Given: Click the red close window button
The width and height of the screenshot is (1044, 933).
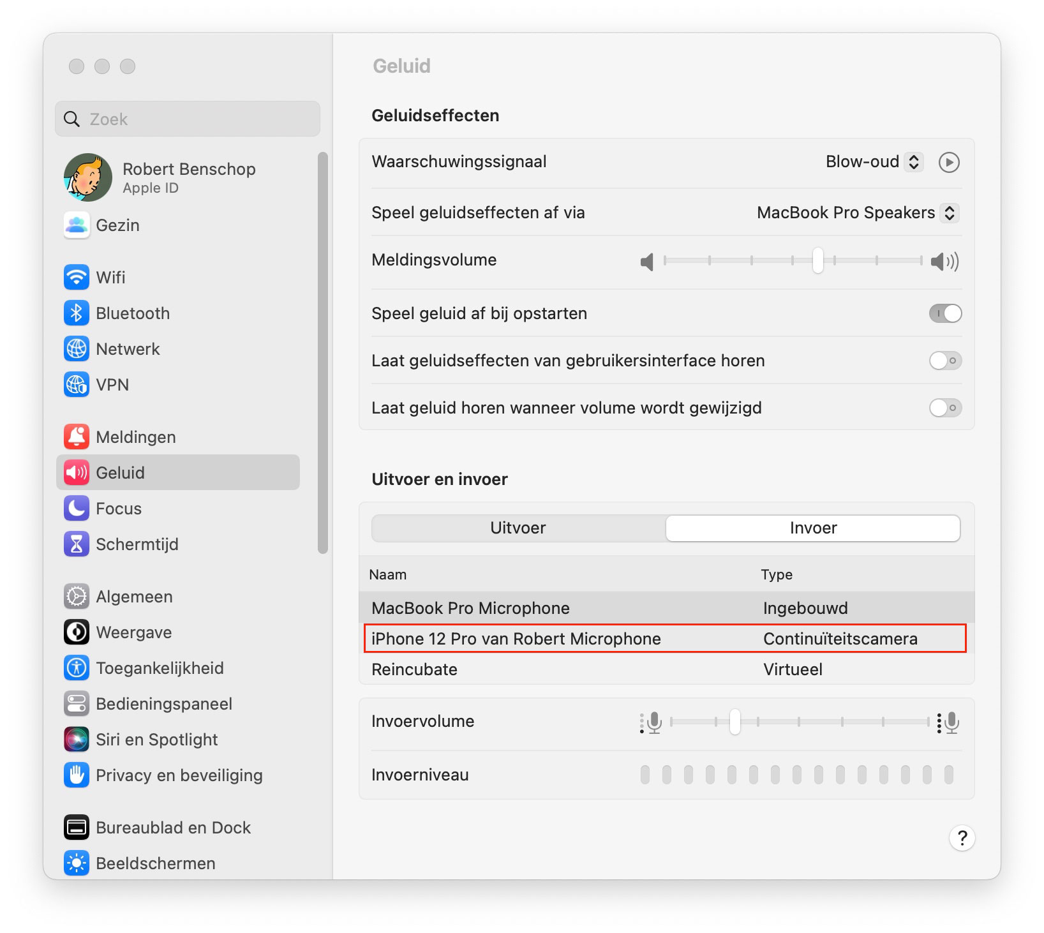Looking at the screenshot, I should coord(77,66).
